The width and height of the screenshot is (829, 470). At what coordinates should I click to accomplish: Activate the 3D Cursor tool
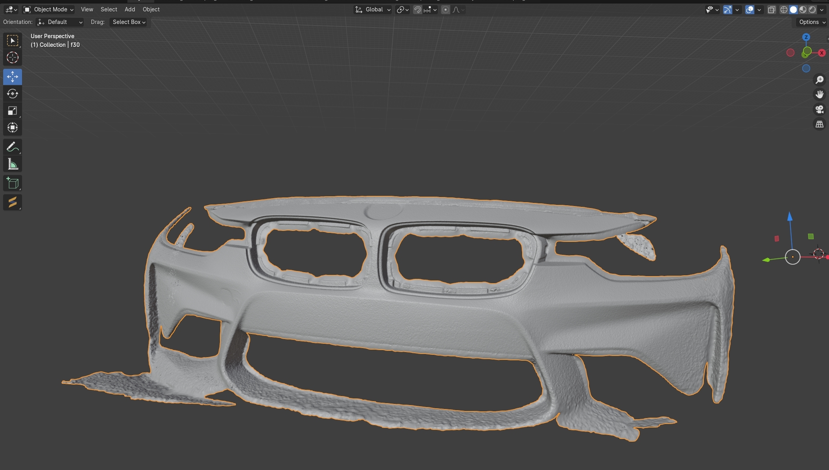click(x=13, y=57)
